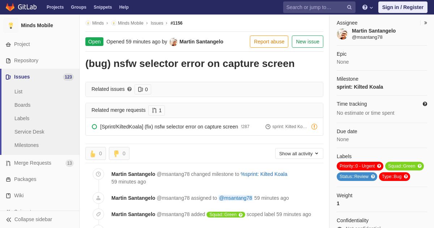Click the Related issues help icon
Image resolution: width=434 pixels, height=228 pixels.
[x=129, y=89]
